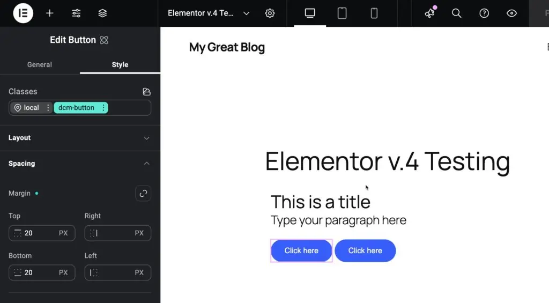
Task: Click the My Great Blog site title
Action: point(227,47)
